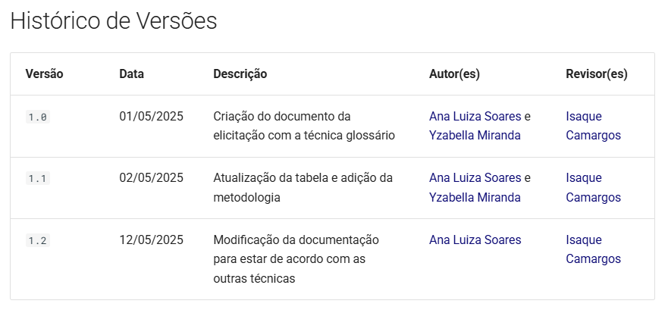This screenshot has width=668, height=310.
Task: Click the date 01/05/2025 cell
Action: click(151, 116)
